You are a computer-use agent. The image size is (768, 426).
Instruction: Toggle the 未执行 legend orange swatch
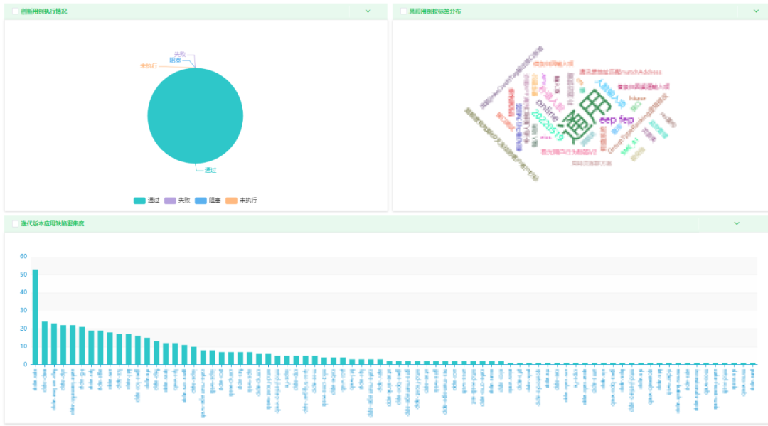(231, 201)
